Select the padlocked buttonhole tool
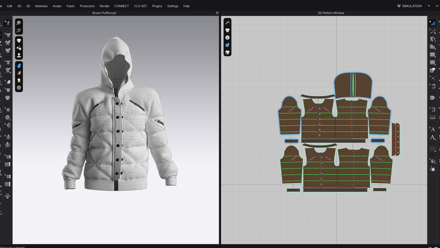Viewport: 440px width, 248px height. [x=8, y=125]
